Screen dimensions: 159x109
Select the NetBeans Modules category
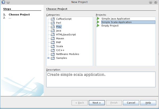click(x=68, y=54)
